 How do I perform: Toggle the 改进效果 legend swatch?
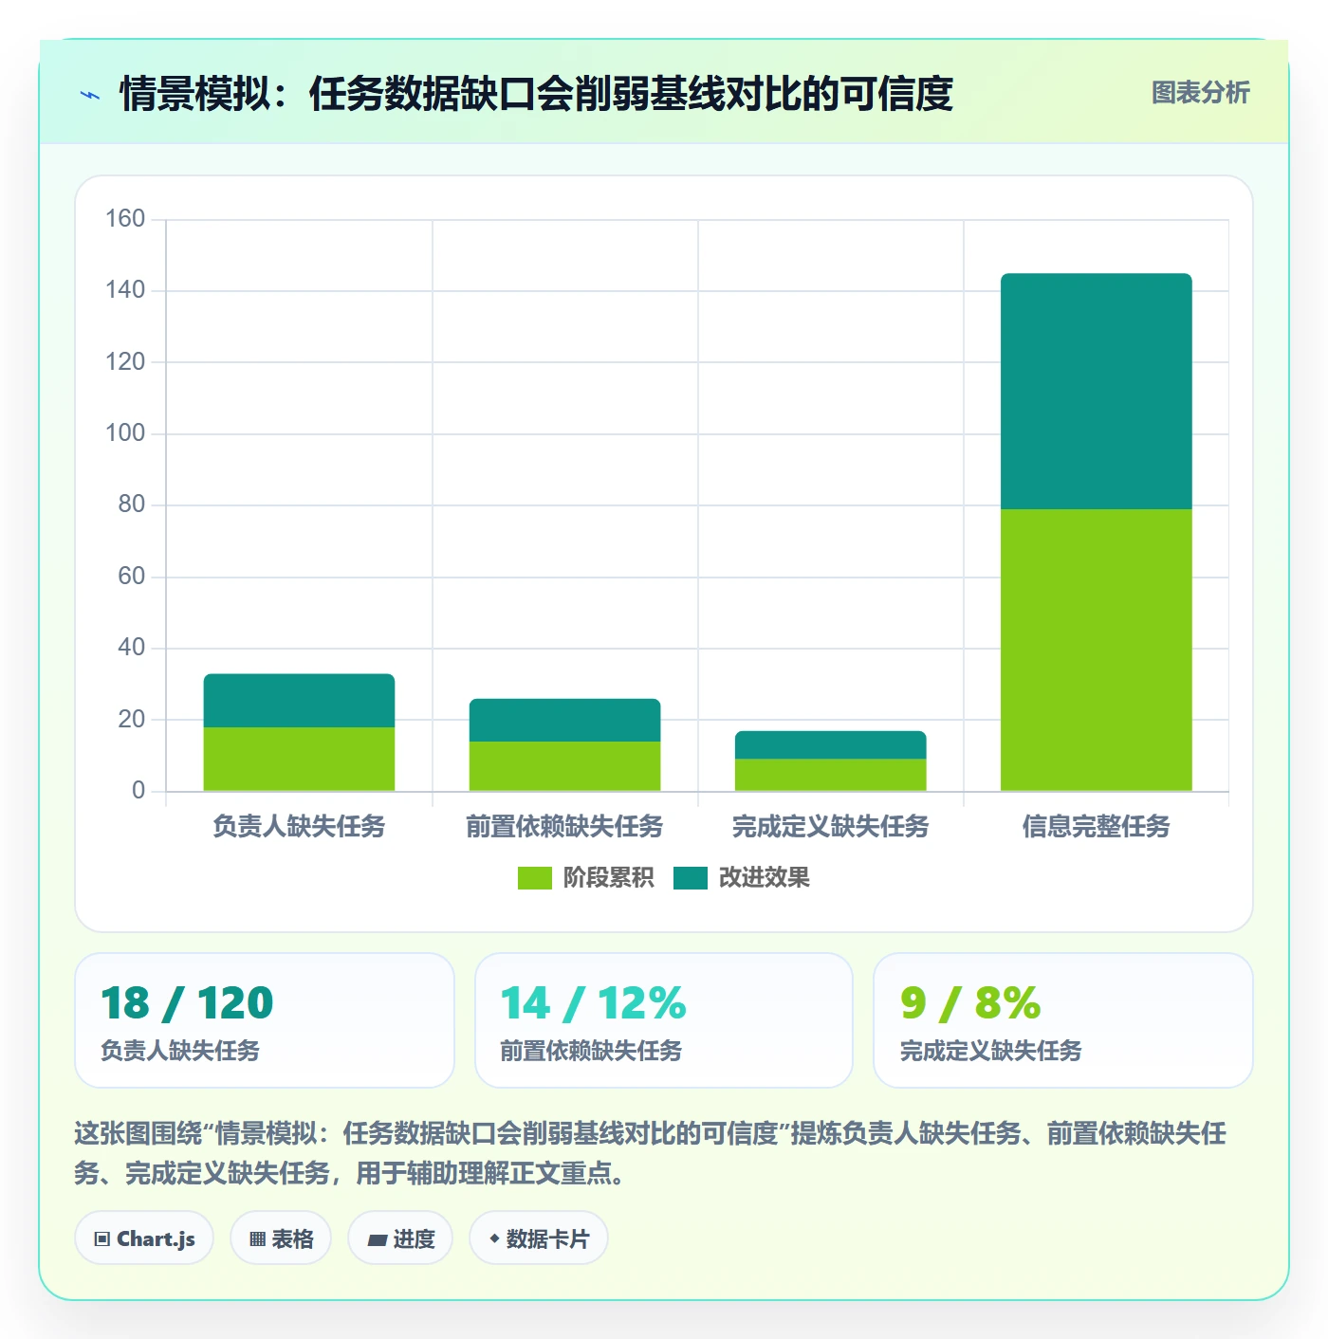pos(691,878)
